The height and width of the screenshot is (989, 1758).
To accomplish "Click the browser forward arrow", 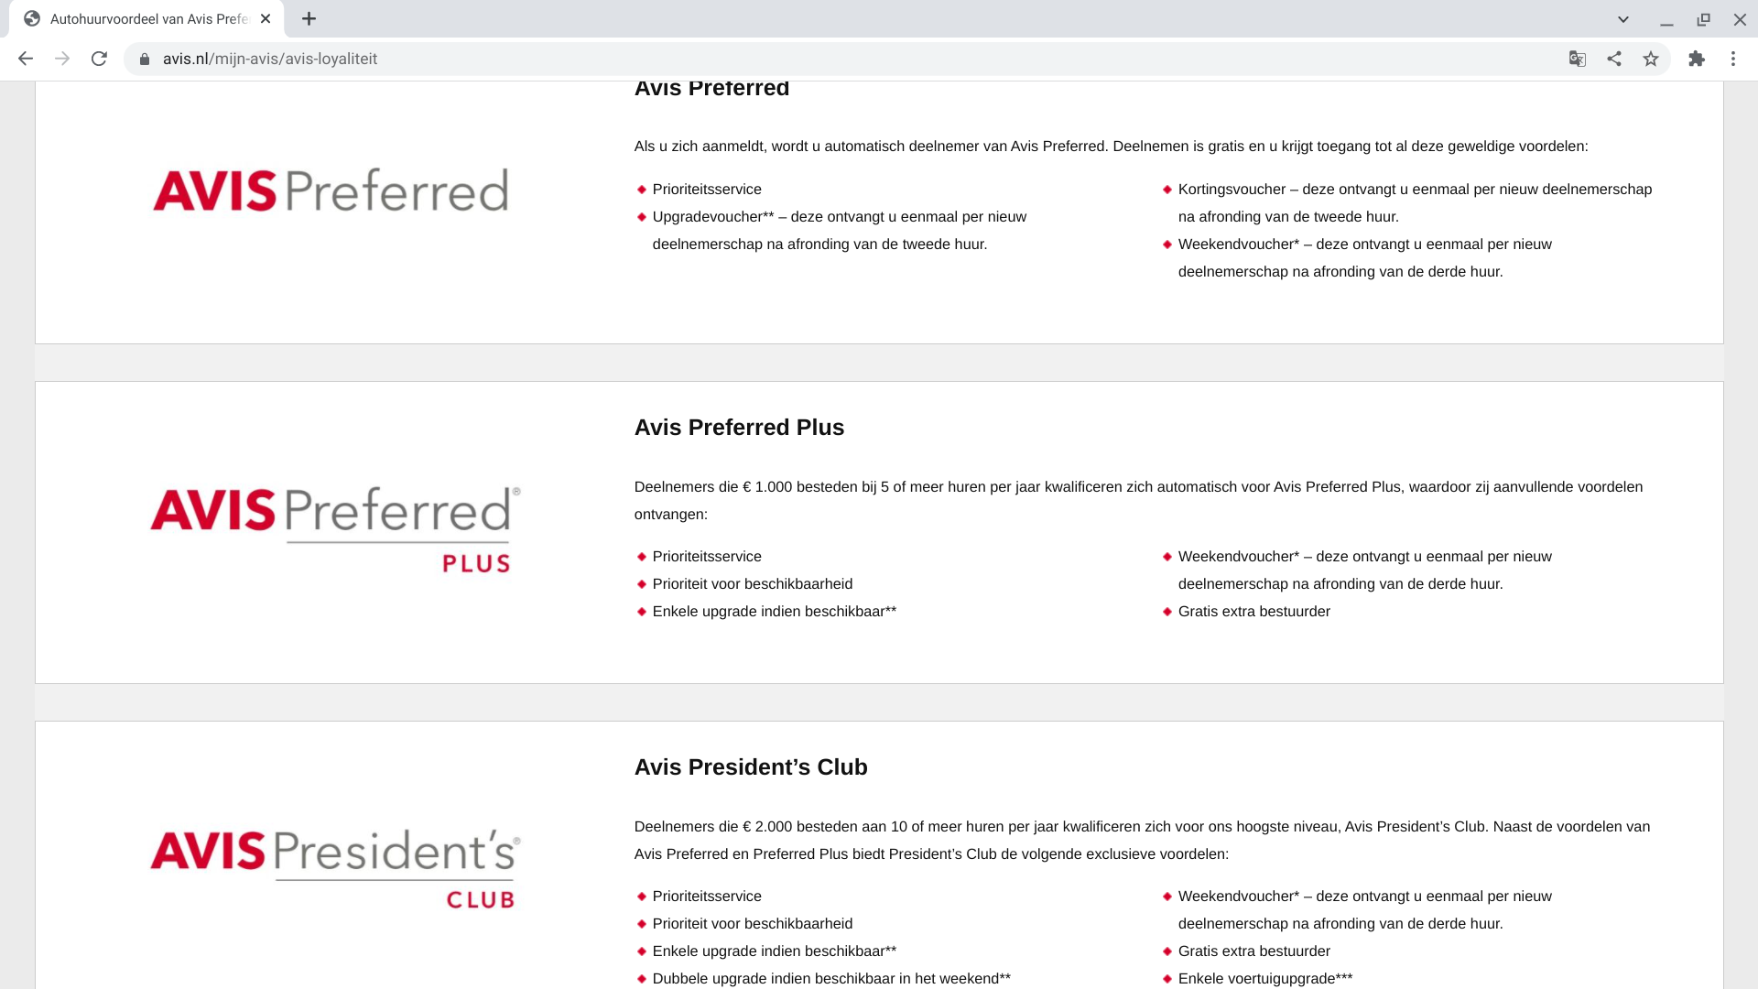I will pos(62,59).
